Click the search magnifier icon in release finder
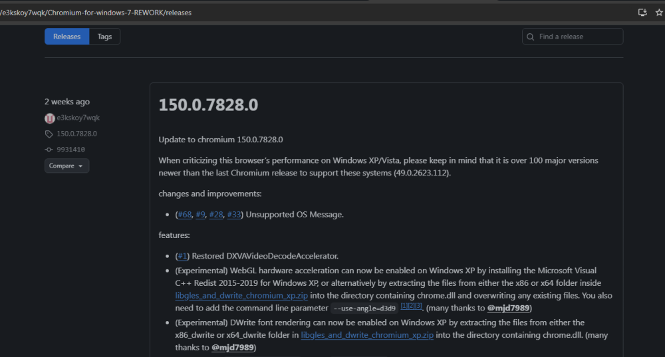 530,37
